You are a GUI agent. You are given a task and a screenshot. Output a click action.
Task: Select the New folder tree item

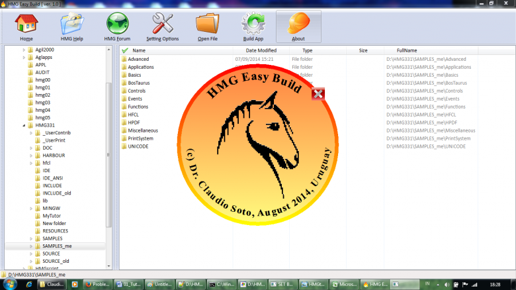(54, 223)
